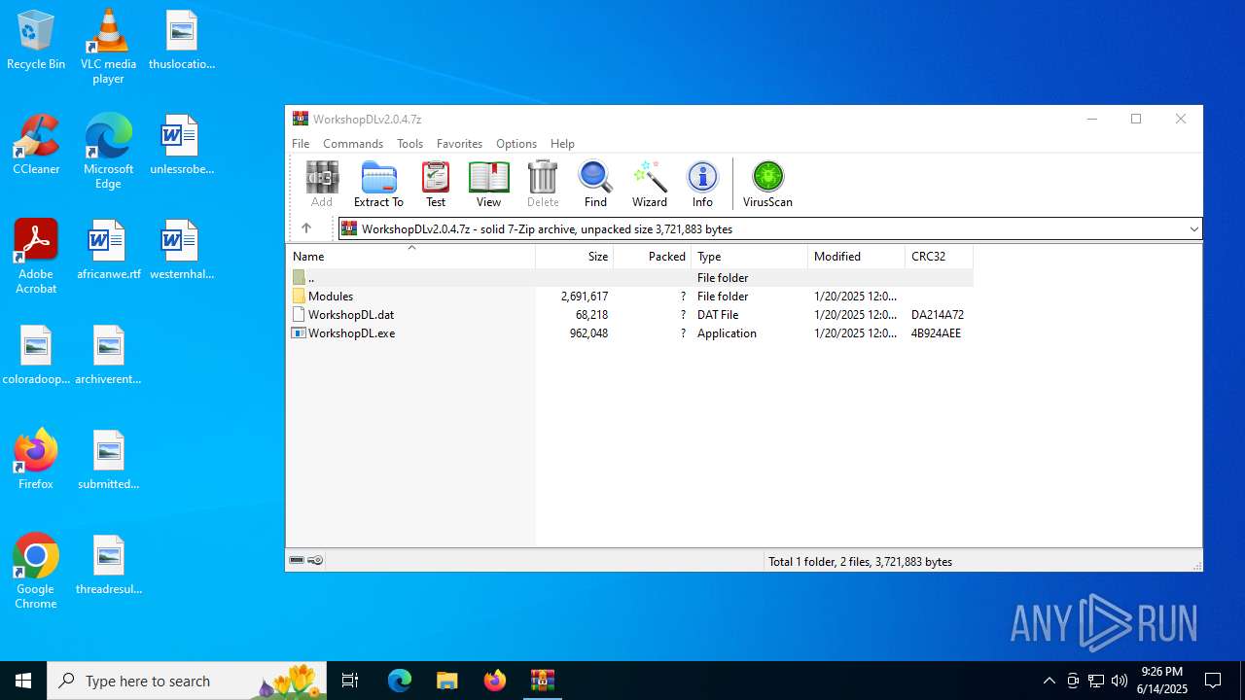Go up one folder level arrow

306,228
